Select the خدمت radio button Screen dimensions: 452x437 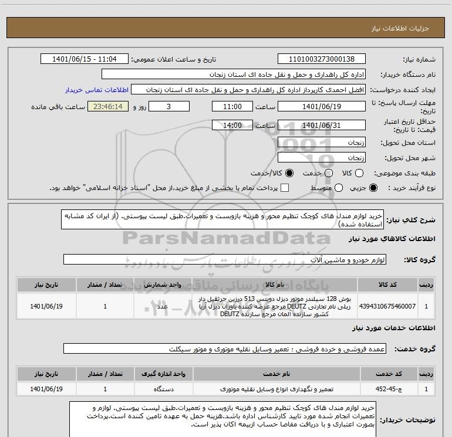[329, 173]
